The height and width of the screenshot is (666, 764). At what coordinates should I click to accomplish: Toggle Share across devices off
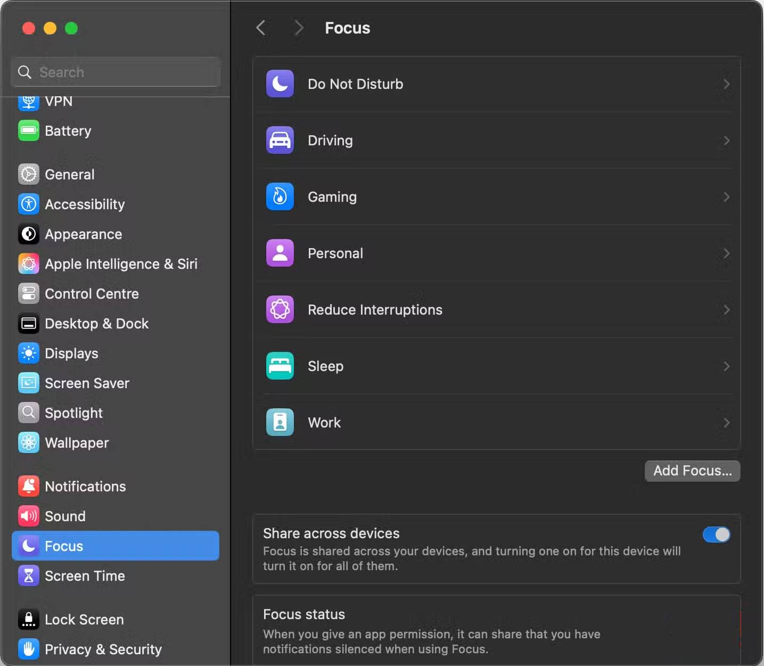716,534
